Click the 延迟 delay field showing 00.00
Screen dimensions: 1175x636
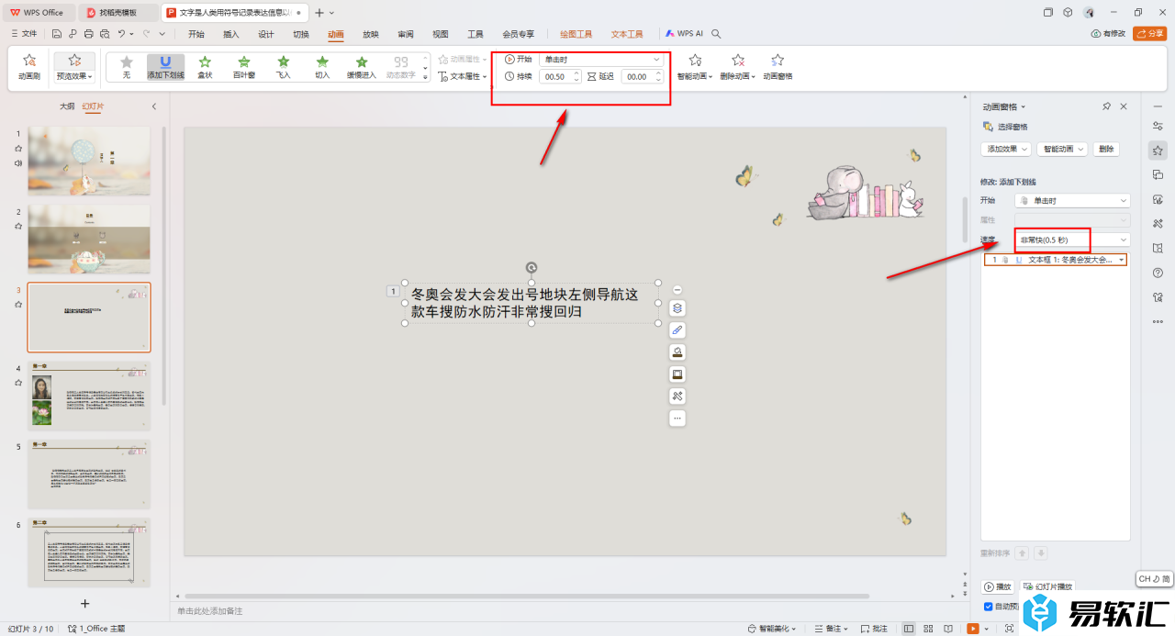click(642, 77)
